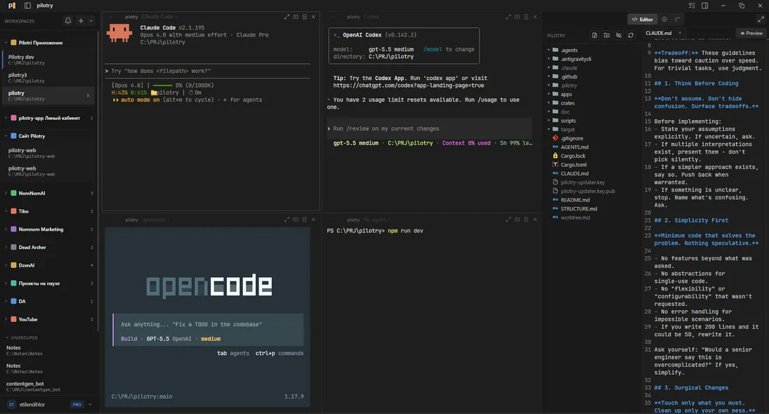
Task: Toggle the right side panel layout
Action: [x=705, y=6]
